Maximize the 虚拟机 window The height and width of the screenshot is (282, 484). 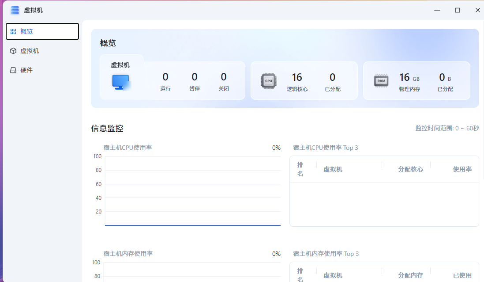tap(458, 10)
